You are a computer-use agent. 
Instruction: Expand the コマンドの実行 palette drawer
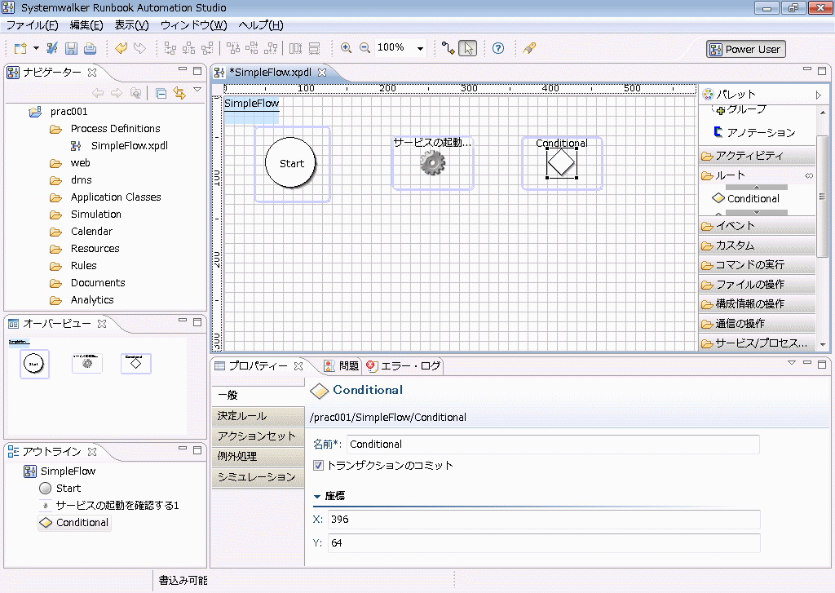click(x=757, y=265)
